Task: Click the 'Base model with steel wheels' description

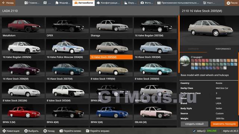Action: (205, 75)
